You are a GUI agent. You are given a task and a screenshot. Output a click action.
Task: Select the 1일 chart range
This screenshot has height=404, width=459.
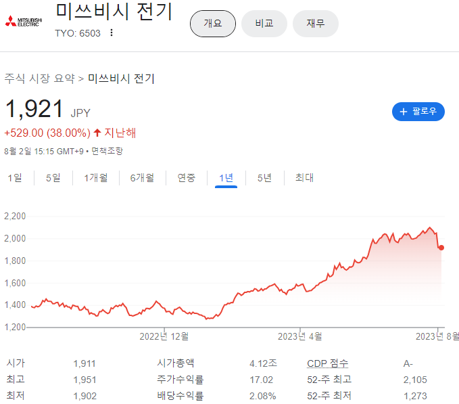[15, 177]
